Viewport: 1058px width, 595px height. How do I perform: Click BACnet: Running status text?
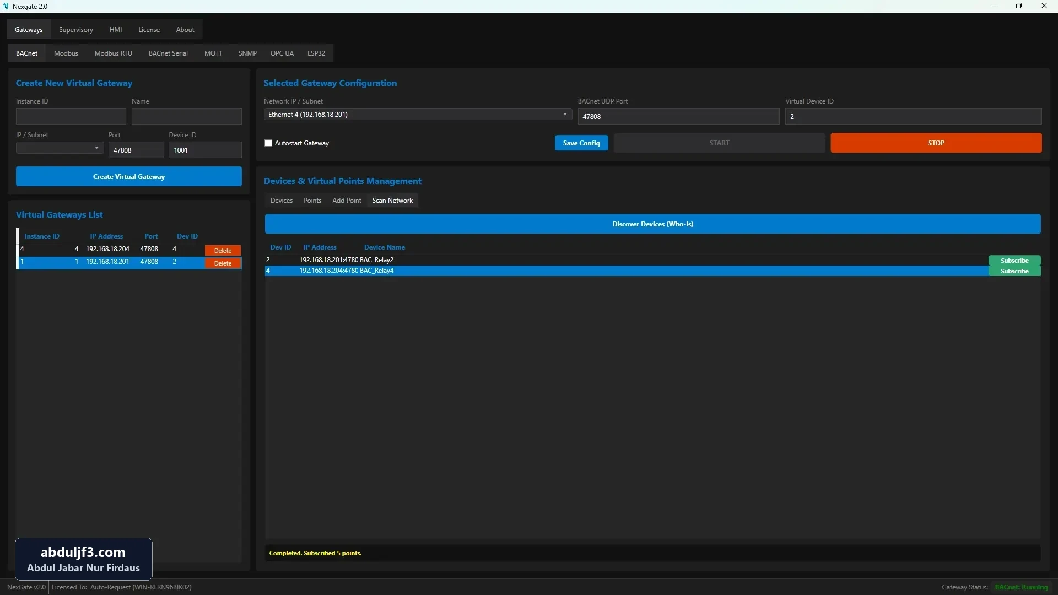tap(1022, 587)
